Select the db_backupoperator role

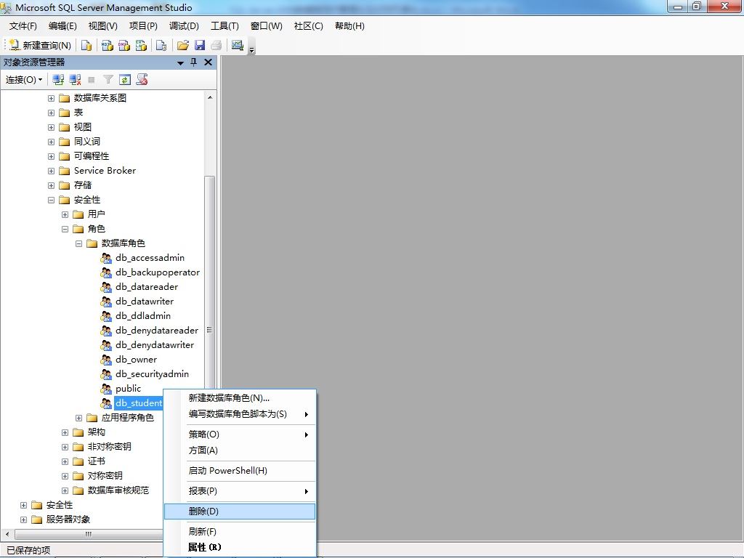point(158,272)
